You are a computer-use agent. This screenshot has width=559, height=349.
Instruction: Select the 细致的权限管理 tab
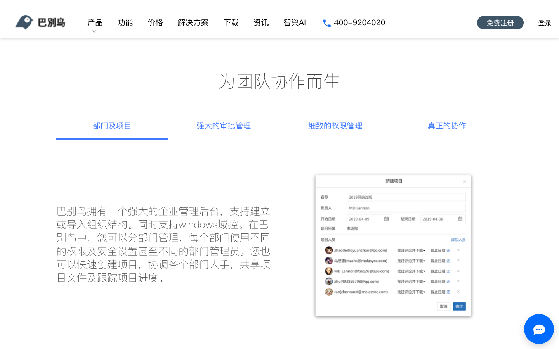[x=335, y=126]
